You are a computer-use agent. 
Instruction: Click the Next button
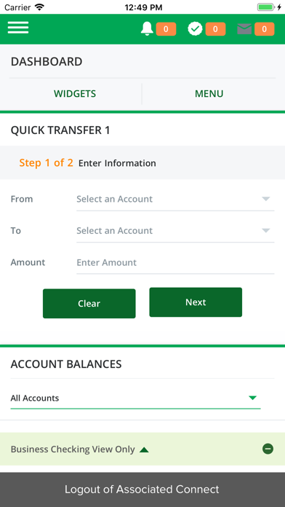196,302
